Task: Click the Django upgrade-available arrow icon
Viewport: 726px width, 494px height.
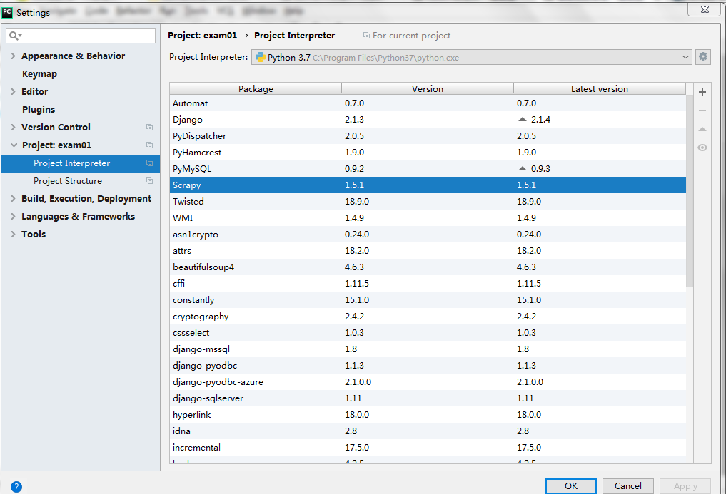Action: 523,120
